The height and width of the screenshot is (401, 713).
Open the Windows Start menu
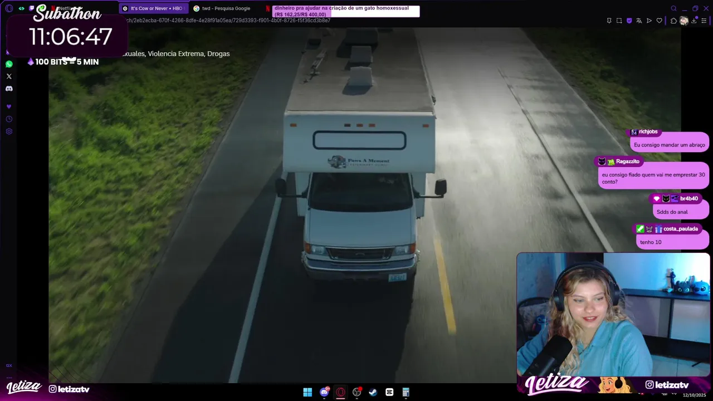point(307,392)
